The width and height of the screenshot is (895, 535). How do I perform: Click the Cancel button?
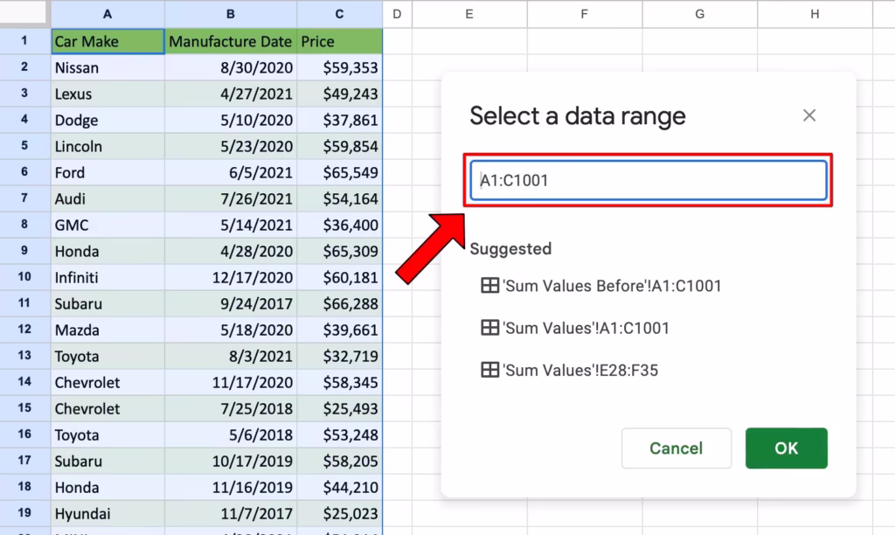(676, 448)
